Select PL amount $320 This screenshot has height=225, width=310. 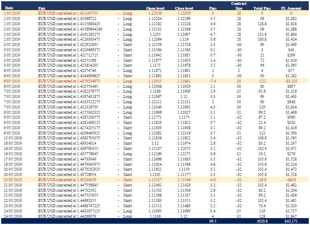click(291, 123)
